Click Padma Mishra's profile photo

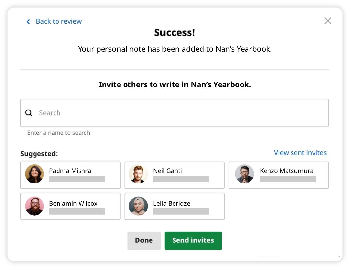(35, 174)
